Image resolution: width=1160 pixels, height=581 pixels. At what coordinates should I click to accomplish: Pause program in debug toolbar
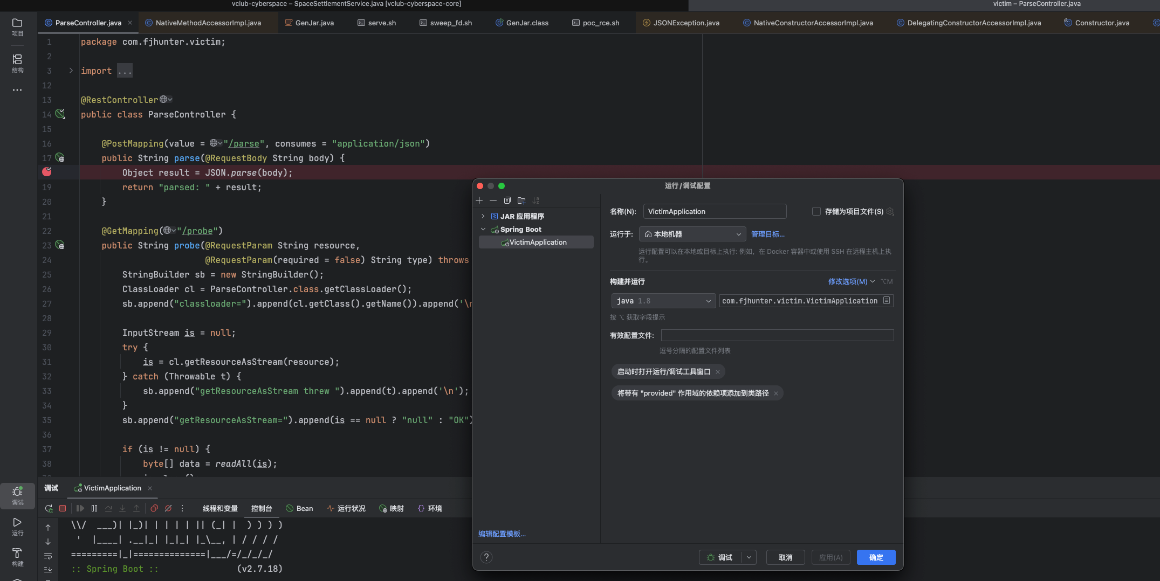tap(94, 508)
